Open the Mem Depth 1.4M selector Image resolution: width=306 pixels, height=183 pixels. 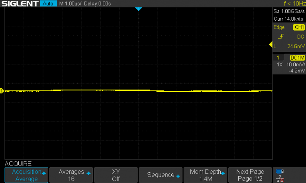[x=205, y=175]
